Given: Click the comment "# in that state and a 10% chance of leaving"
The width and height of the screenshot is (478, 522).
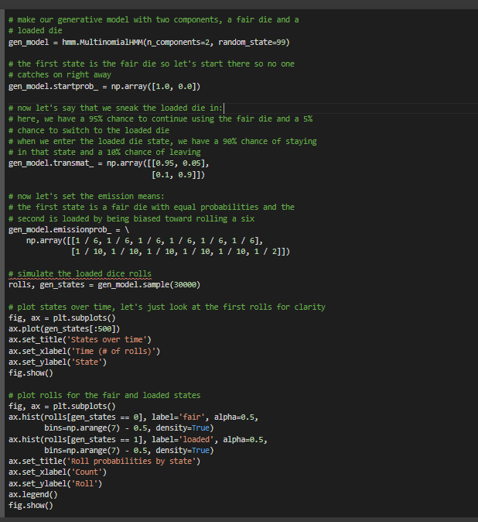Looking at the screenshot, I should tap(104, 153).
